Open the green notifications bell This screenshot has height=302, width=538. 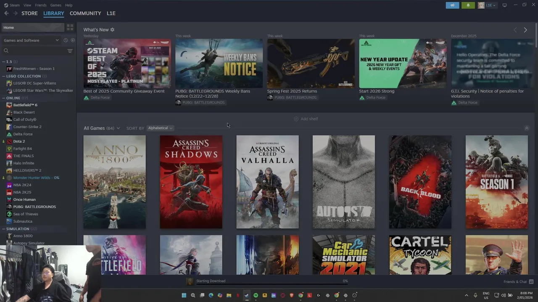[x=468, y=5]
